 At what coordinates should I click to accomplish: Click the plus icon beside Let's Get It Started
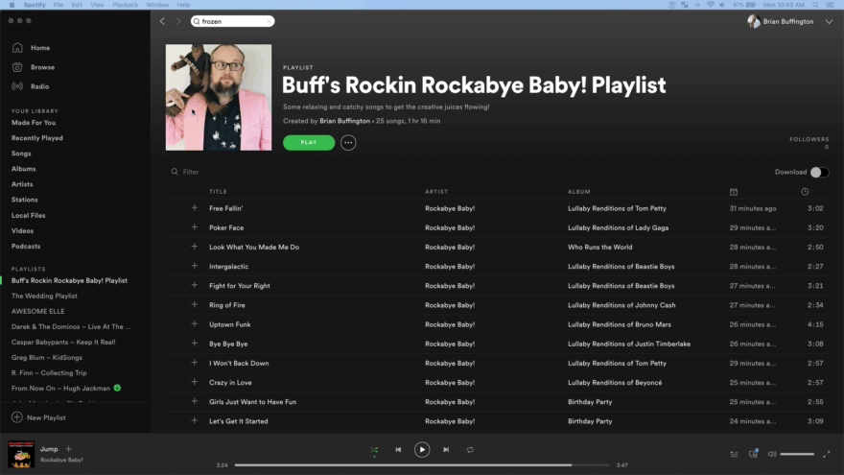click(195, 421)
